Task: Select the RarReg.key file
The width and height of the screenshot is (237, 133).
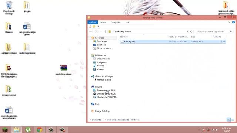Action: point(173,41)
